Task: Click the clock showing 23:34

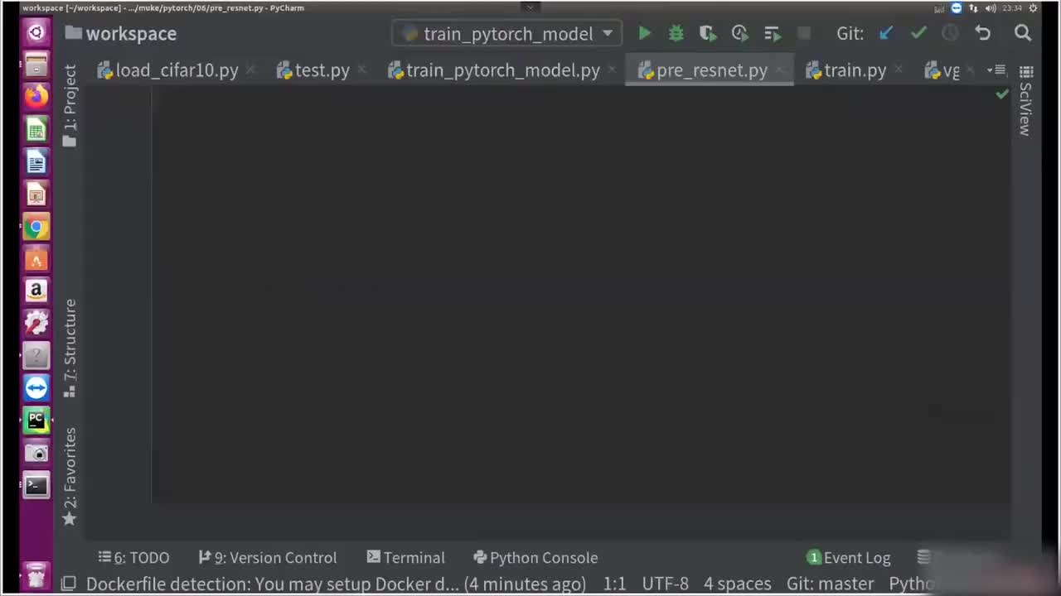Action: coord(1011,8)
